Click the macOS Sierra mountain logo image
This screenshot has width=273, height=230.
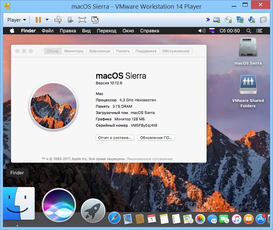click(x=53, y=106)
